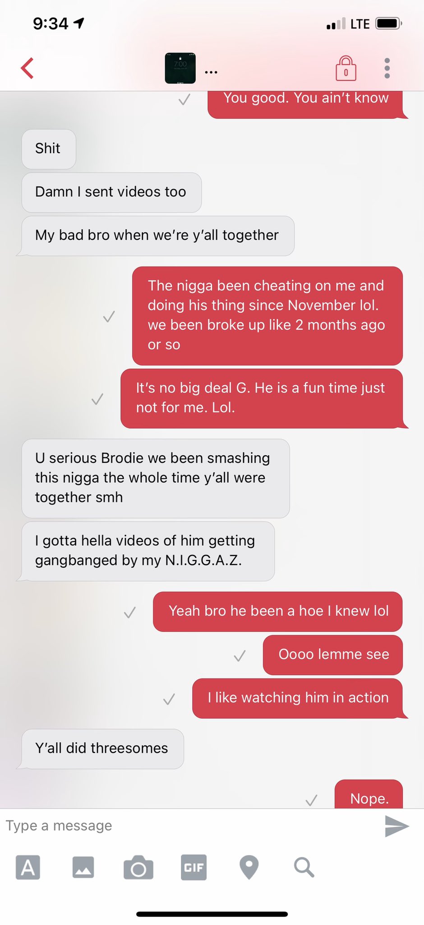This screenshot has height=925, width=424.
Task: Tap the 'Nope.' message bubble
Action: (x=369, y=794)
